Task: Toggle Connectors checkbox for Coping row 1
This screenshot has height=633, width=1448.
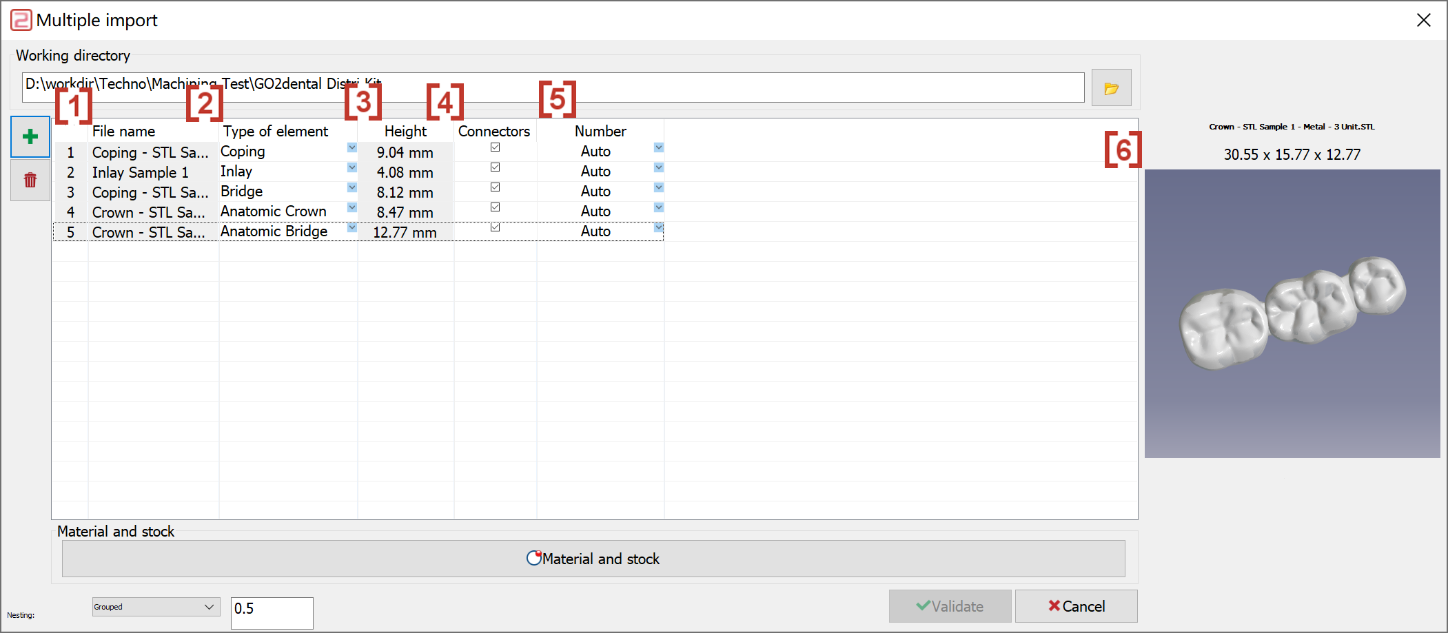Action: point(495,147)
